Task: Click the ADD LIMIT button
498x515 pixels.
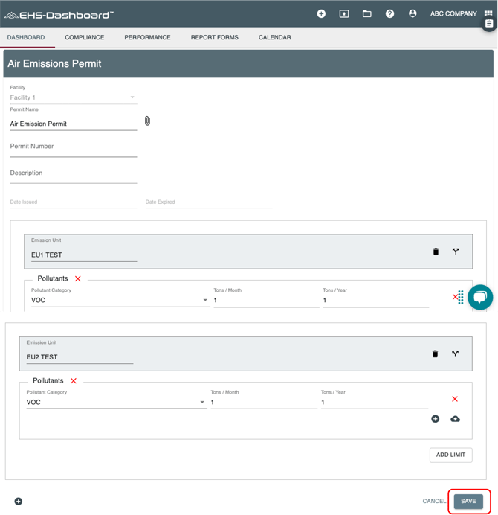Action: click(x=450, y=455)
